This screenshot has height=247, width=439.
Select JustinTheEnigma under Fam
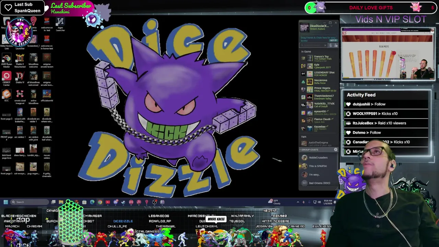click(319, 143)
